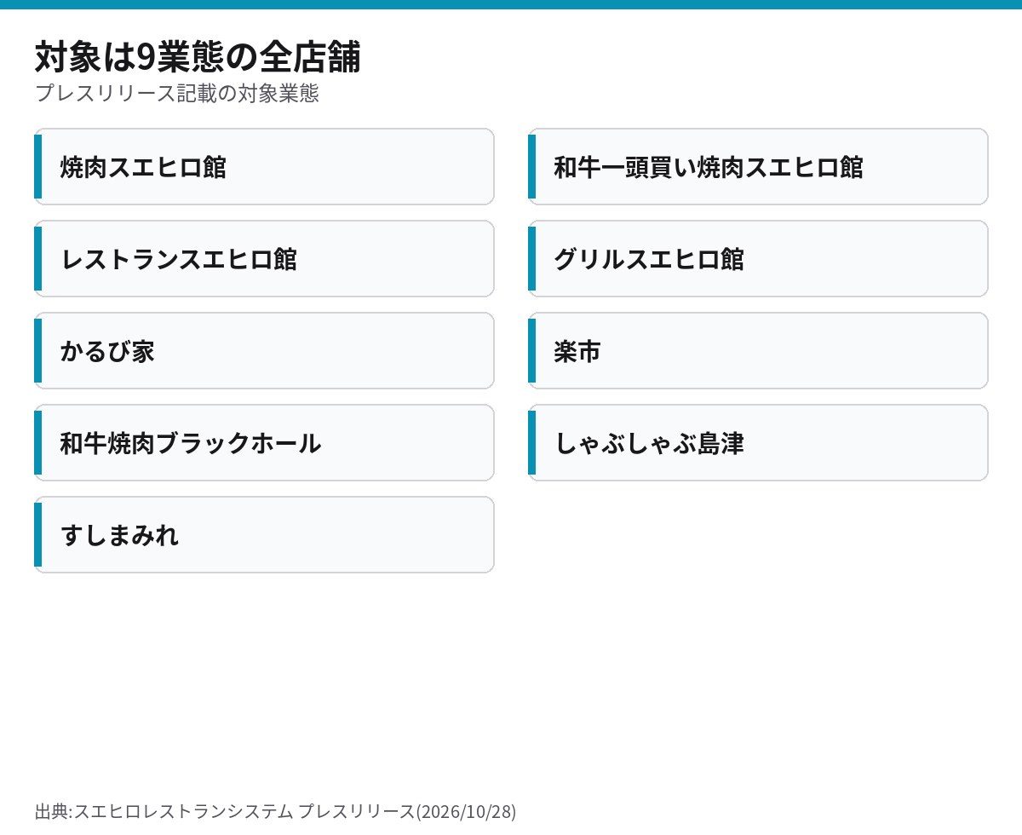Choose the しゃぶしゃぶ島津 card
The image size is (1022, 835).
tap(758, 443)
